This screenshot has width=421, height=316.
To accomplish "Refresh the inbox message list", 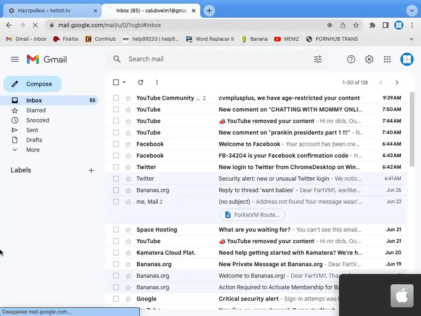I will 141,82.
